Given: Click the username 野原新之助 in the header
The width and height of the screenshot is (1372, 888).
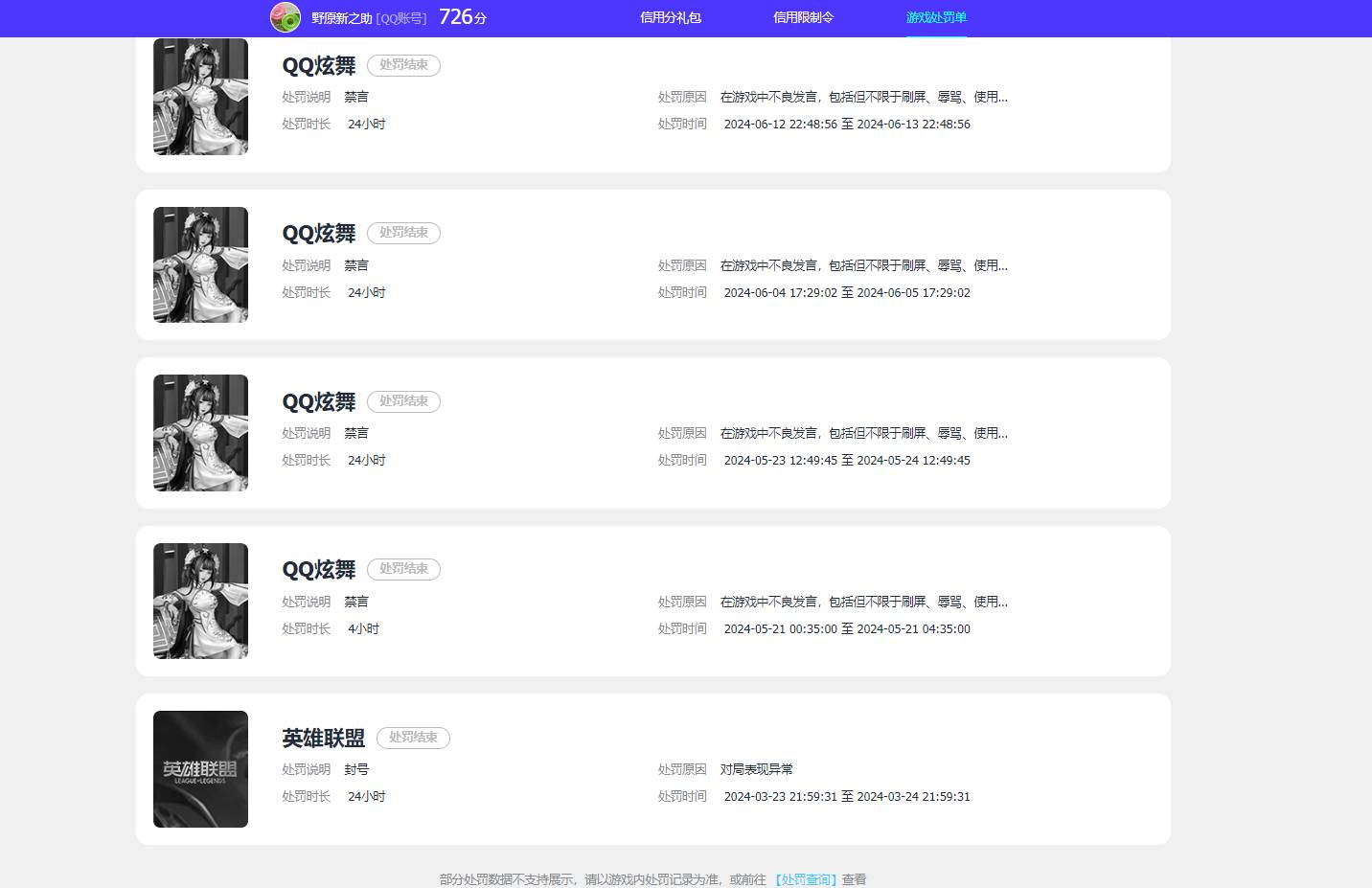Looking at the screenshot, I should 341,18.
